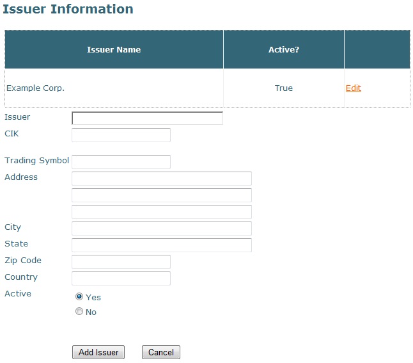Click the True value in Active column
This screenshot has height=363, width=413.
coord(283,88)
